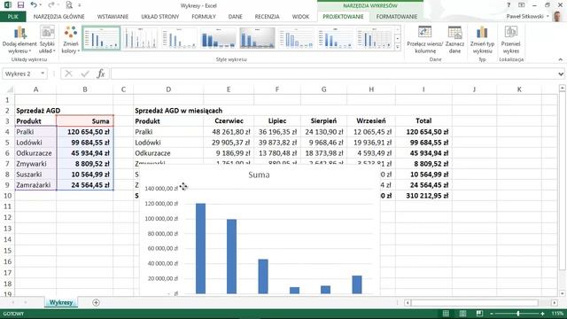The width and height of the screenshot is (567, 319).
Task: Click the Excel application icon
Action: pos(7,5)
